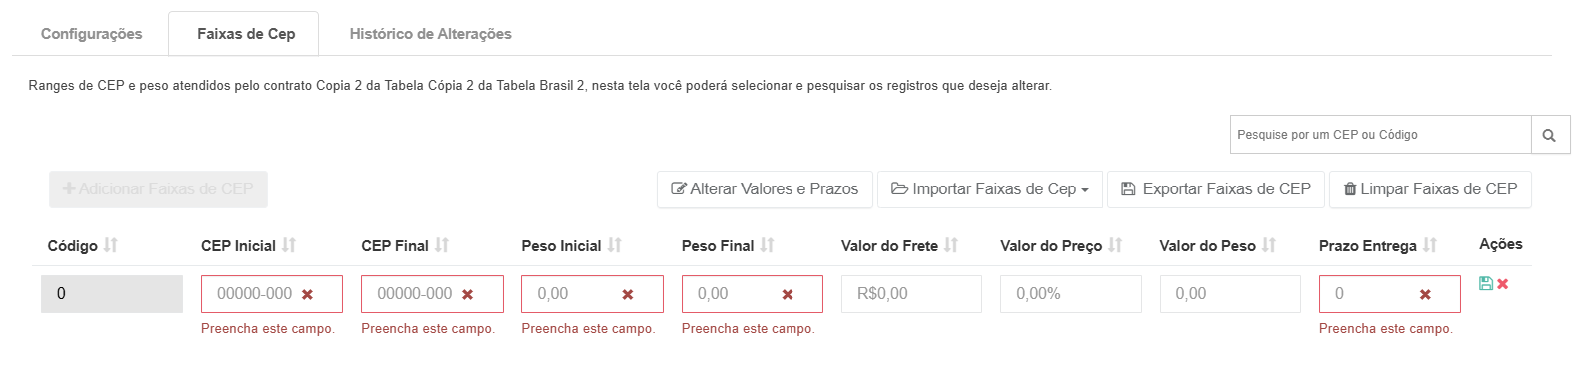Sort by Prazo Entrega column arrows

pos(1430,245)
